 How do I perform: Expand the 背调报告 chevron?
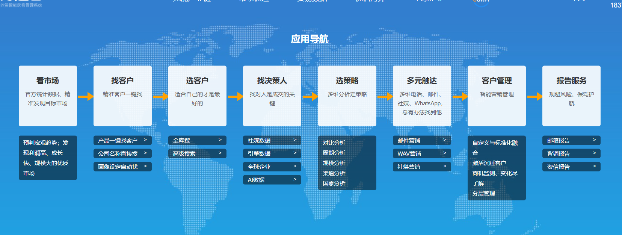[595, 153]
